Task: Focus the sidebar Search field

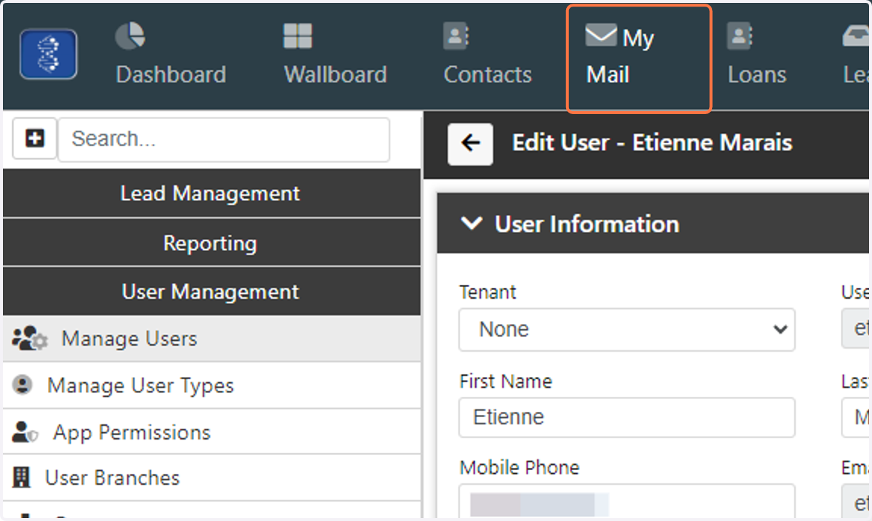Action: [x=224, y=139]
